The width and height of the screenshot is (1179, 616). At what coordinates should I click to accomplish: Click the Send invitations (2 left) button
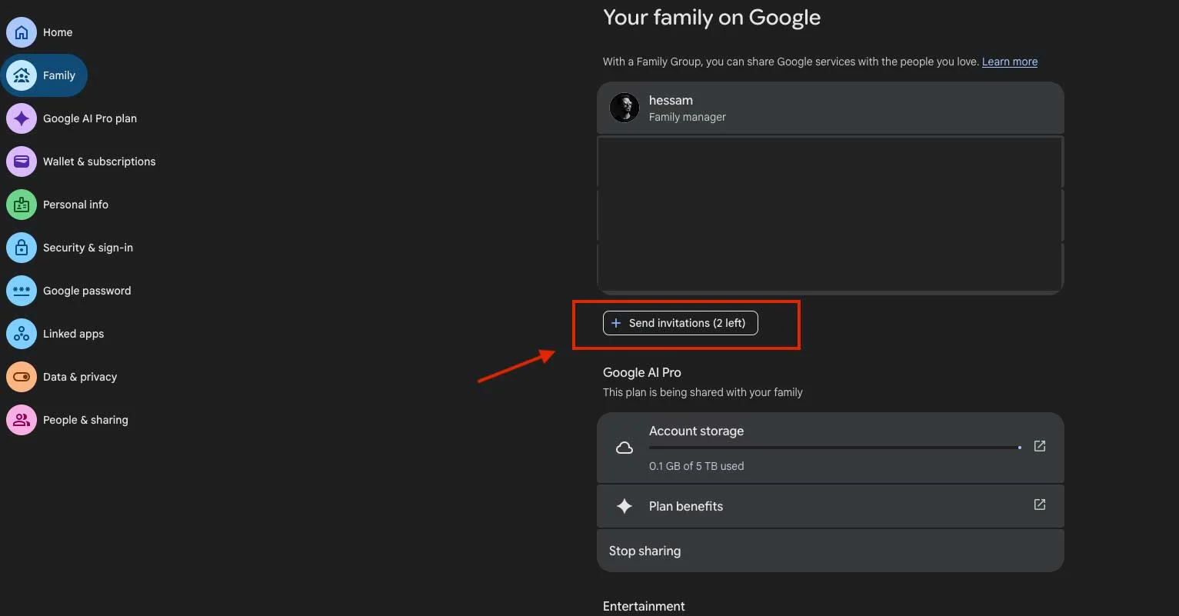click(681, 323)
